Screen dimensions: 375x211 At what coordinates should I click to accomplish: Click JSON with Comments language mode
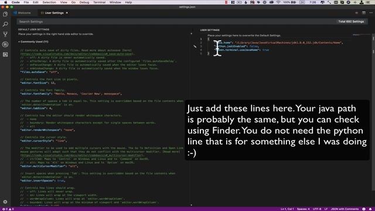345,209
